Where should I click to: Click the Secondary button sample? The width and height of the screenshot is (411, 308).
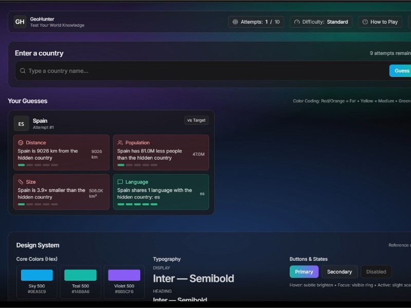pyautogui.click(x=340, y=272)
